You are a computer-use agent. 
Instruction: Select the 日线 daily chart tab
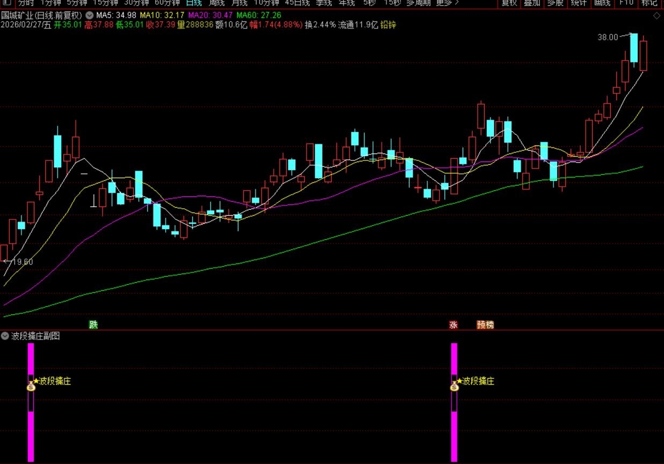click(x=194, y=3)
